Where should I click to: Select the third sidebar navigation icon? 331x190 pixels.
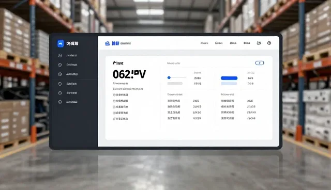pyautogui.click(x=60, y=74)
